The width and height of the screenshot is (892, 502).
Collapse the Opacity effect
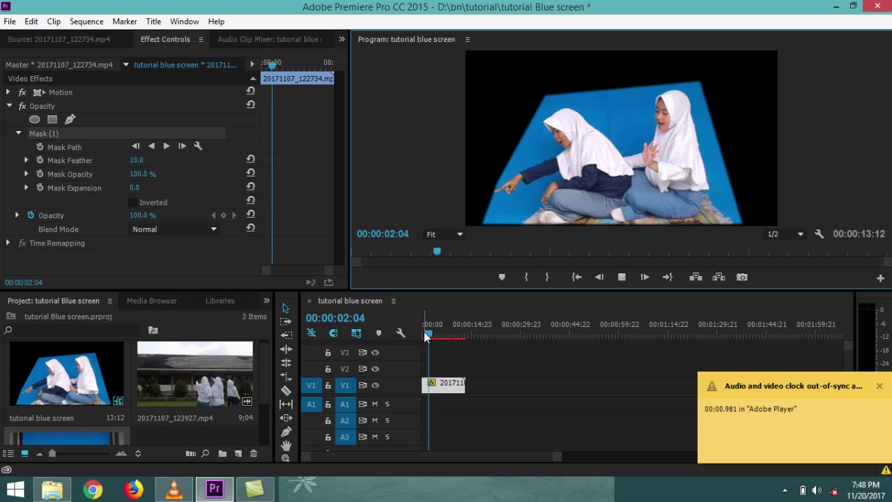[9, 106]
